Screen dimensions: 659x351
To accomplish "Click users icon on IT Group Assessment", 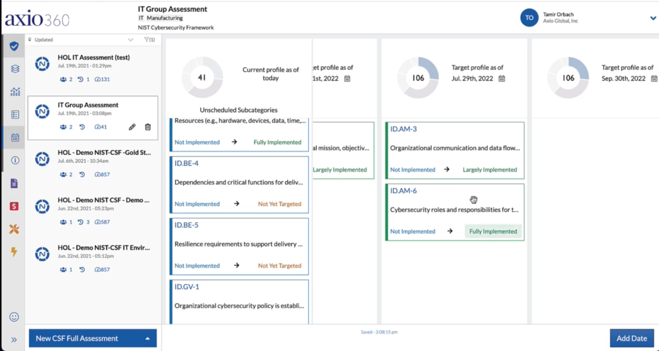I will click(x=63, y=127).
